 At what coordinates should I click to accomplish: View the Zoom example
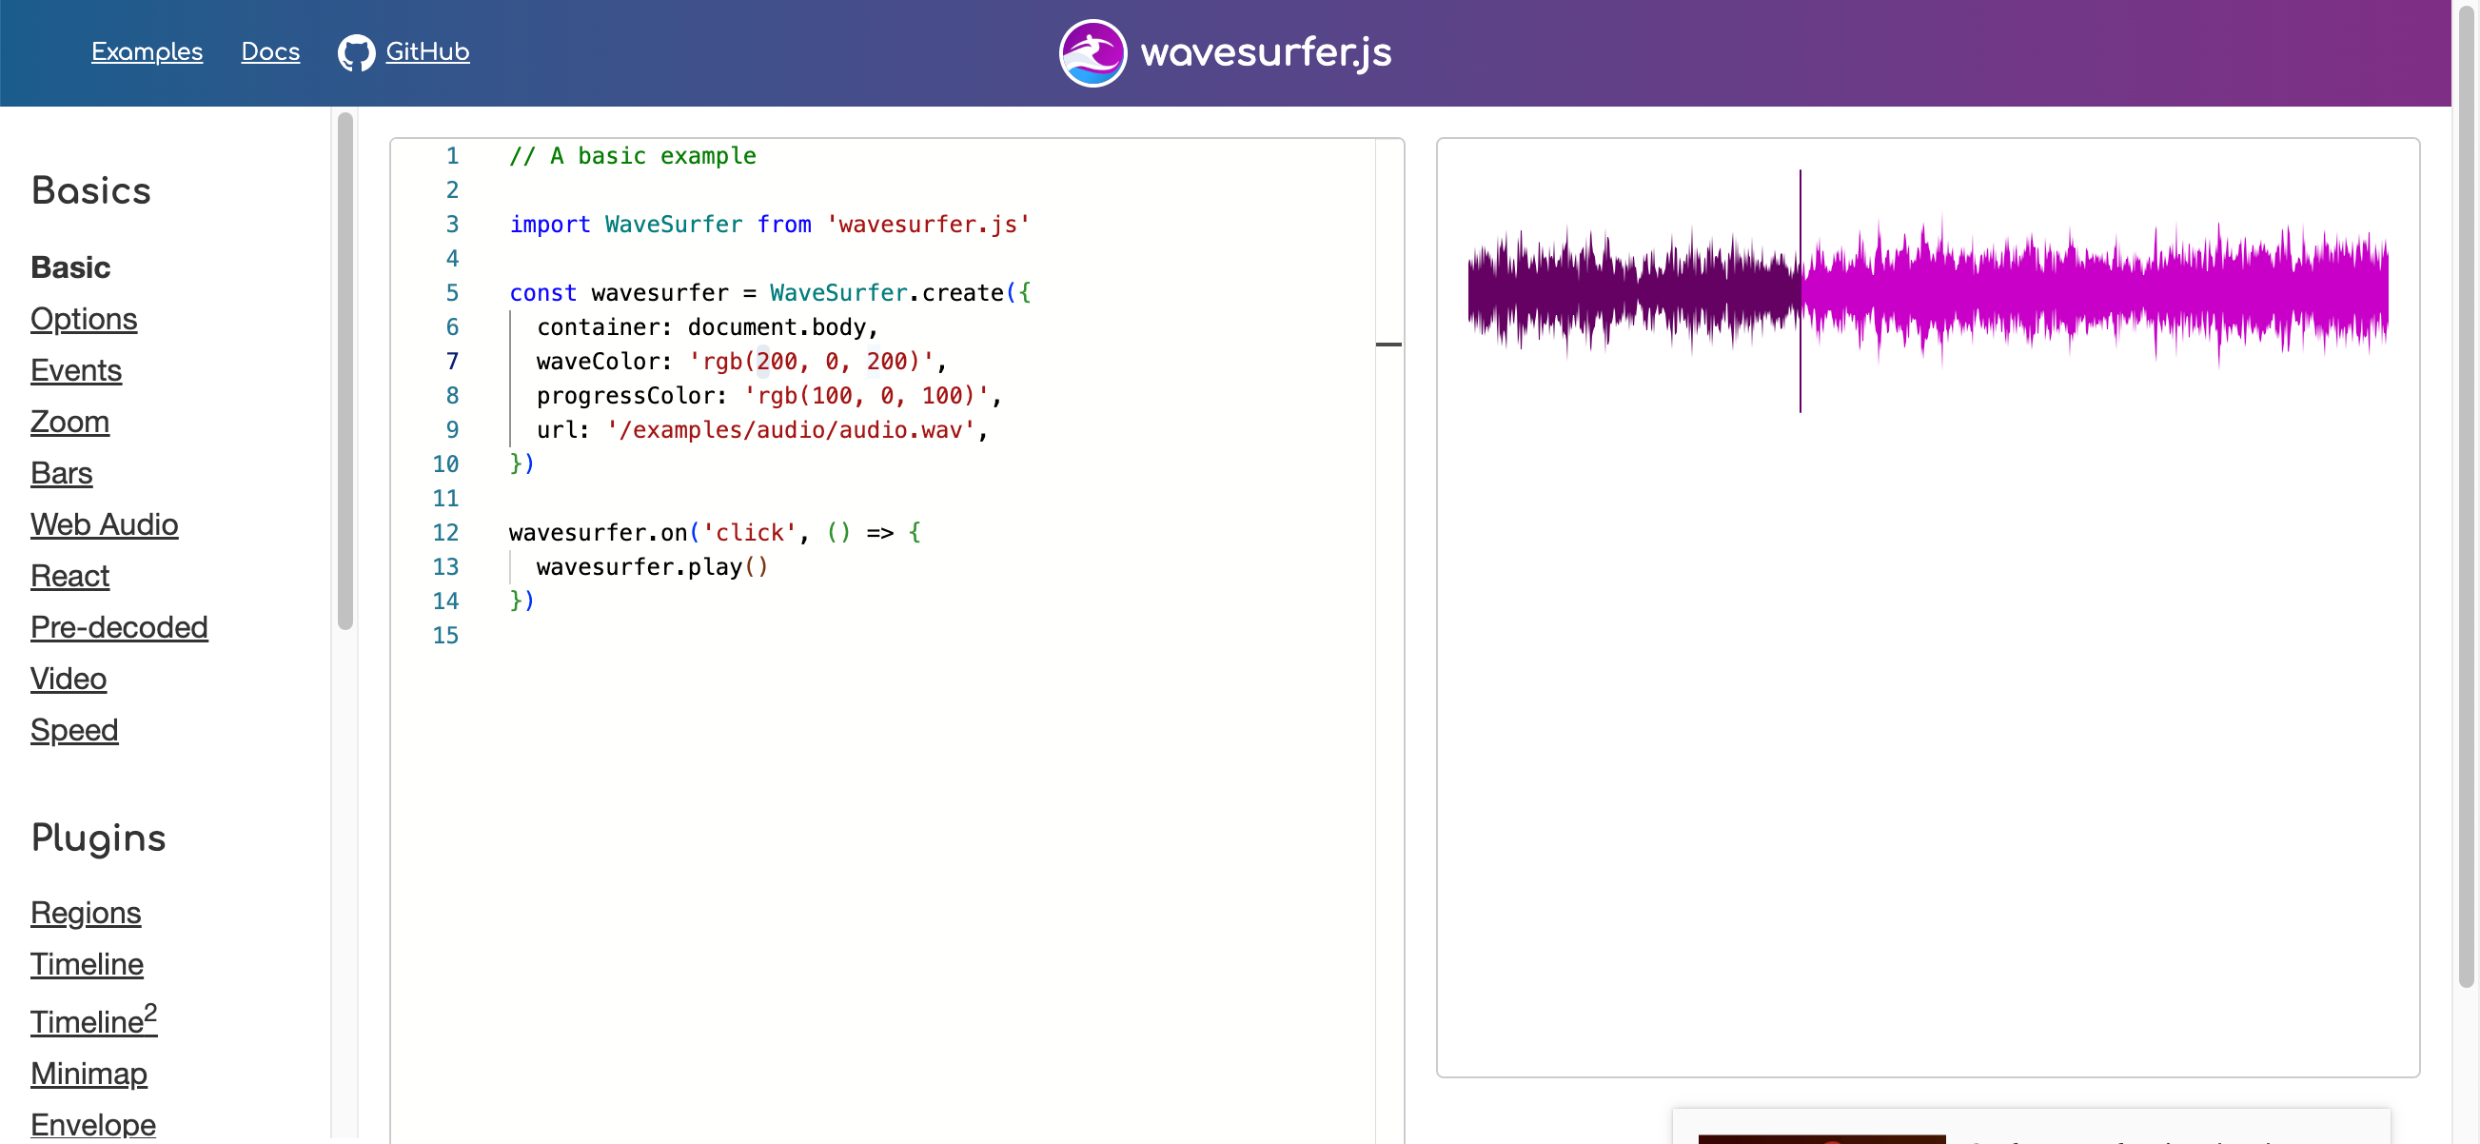click(69, 422)
